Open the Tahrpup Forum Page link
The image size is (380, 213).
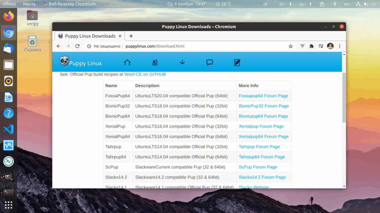pyautogui.click(x=259, y=146)
